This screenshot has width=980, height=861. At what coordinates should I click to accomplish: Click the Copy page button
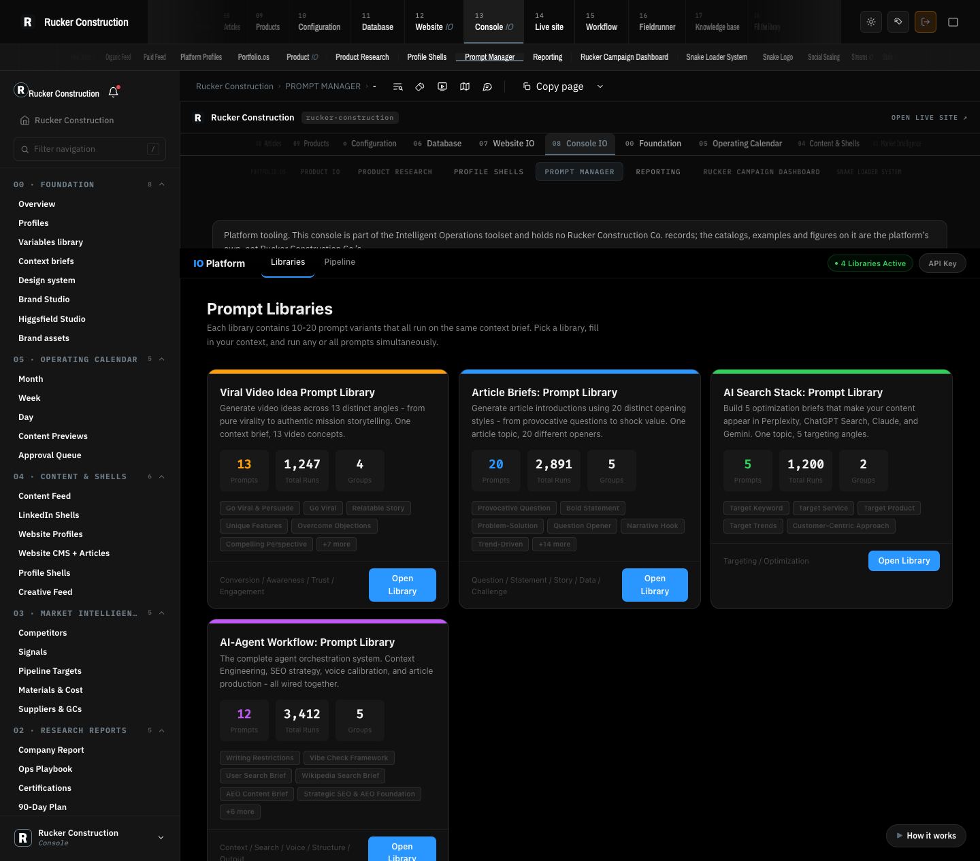coord(553,86)
